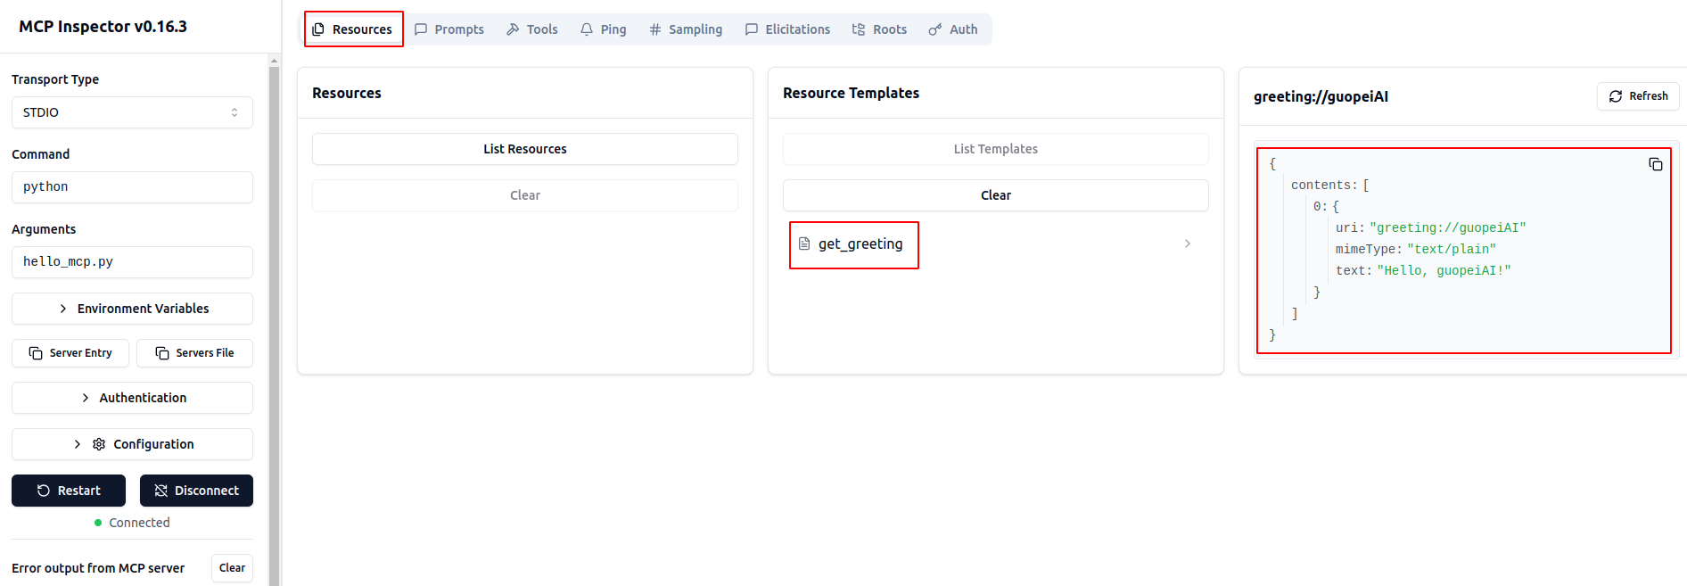Go to the Sampling tab
This screenshot has width=1687, height=586.
point(686,29)
